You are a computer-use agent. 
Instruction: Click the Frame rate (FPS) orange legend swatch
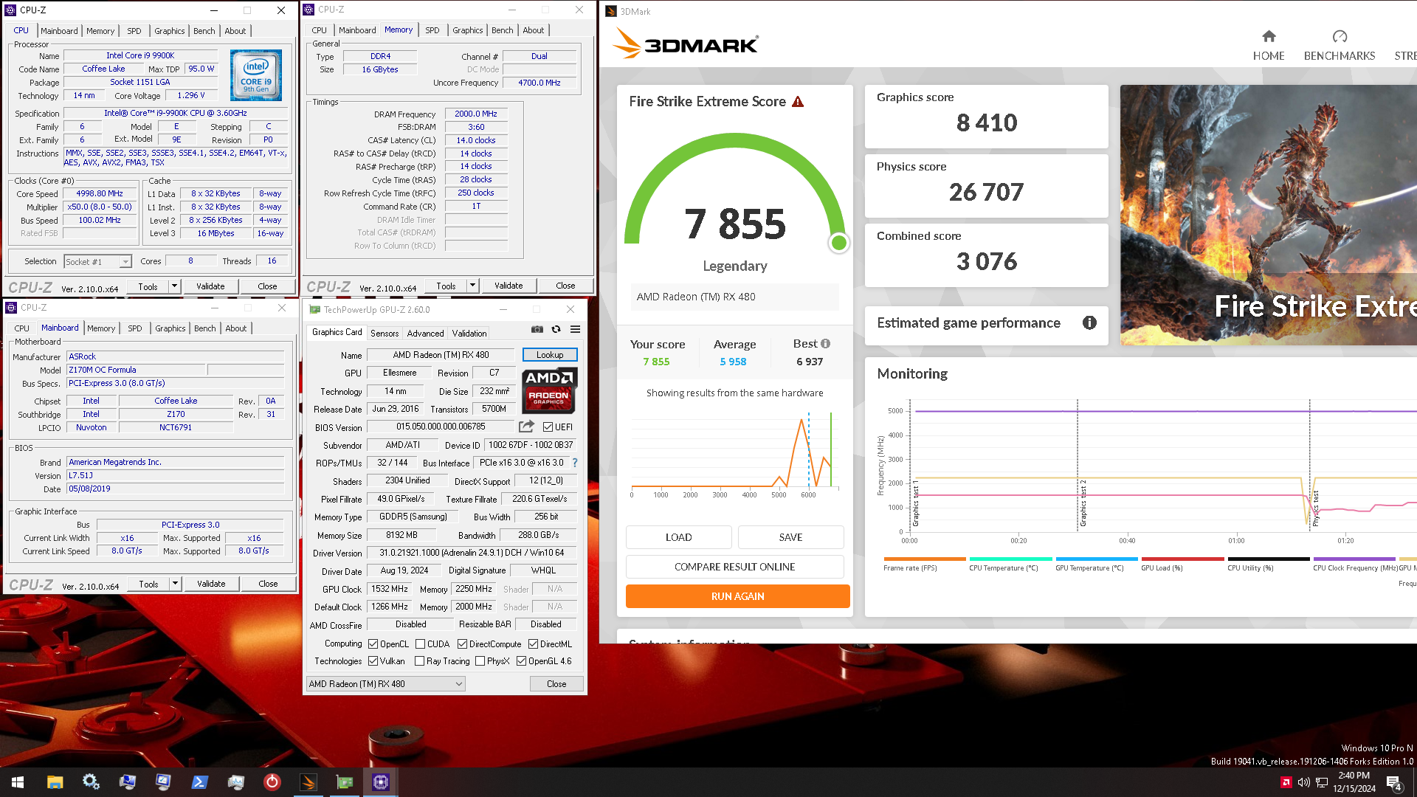[x=924, y=559]
